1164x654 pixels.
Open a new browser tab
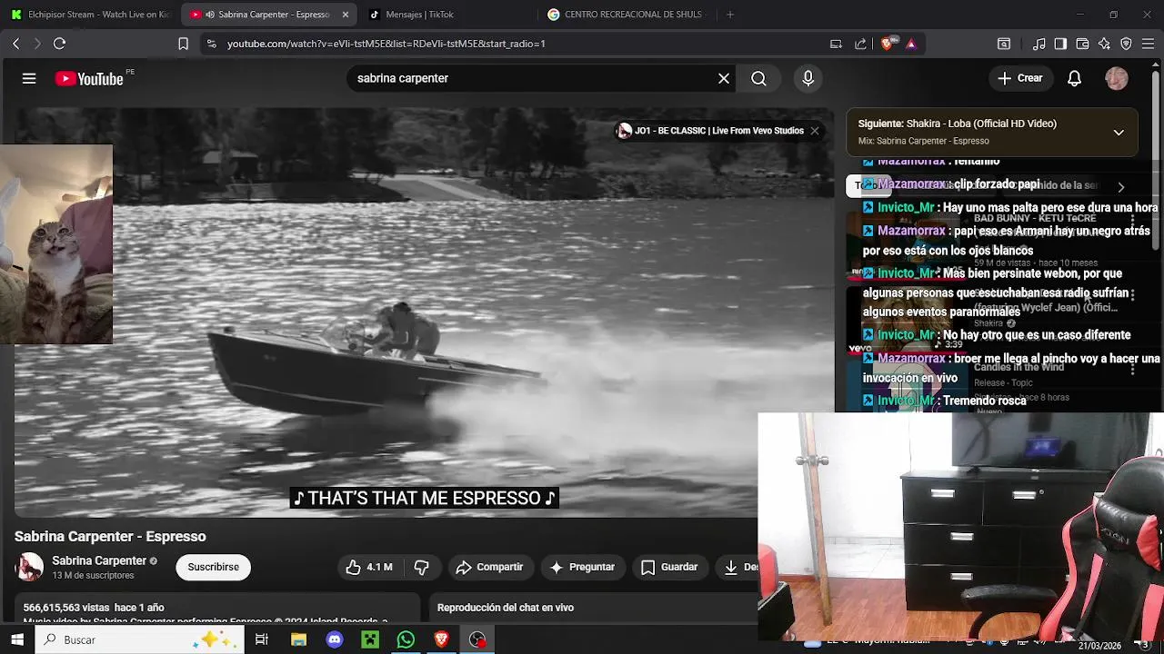tap(730, 15)
